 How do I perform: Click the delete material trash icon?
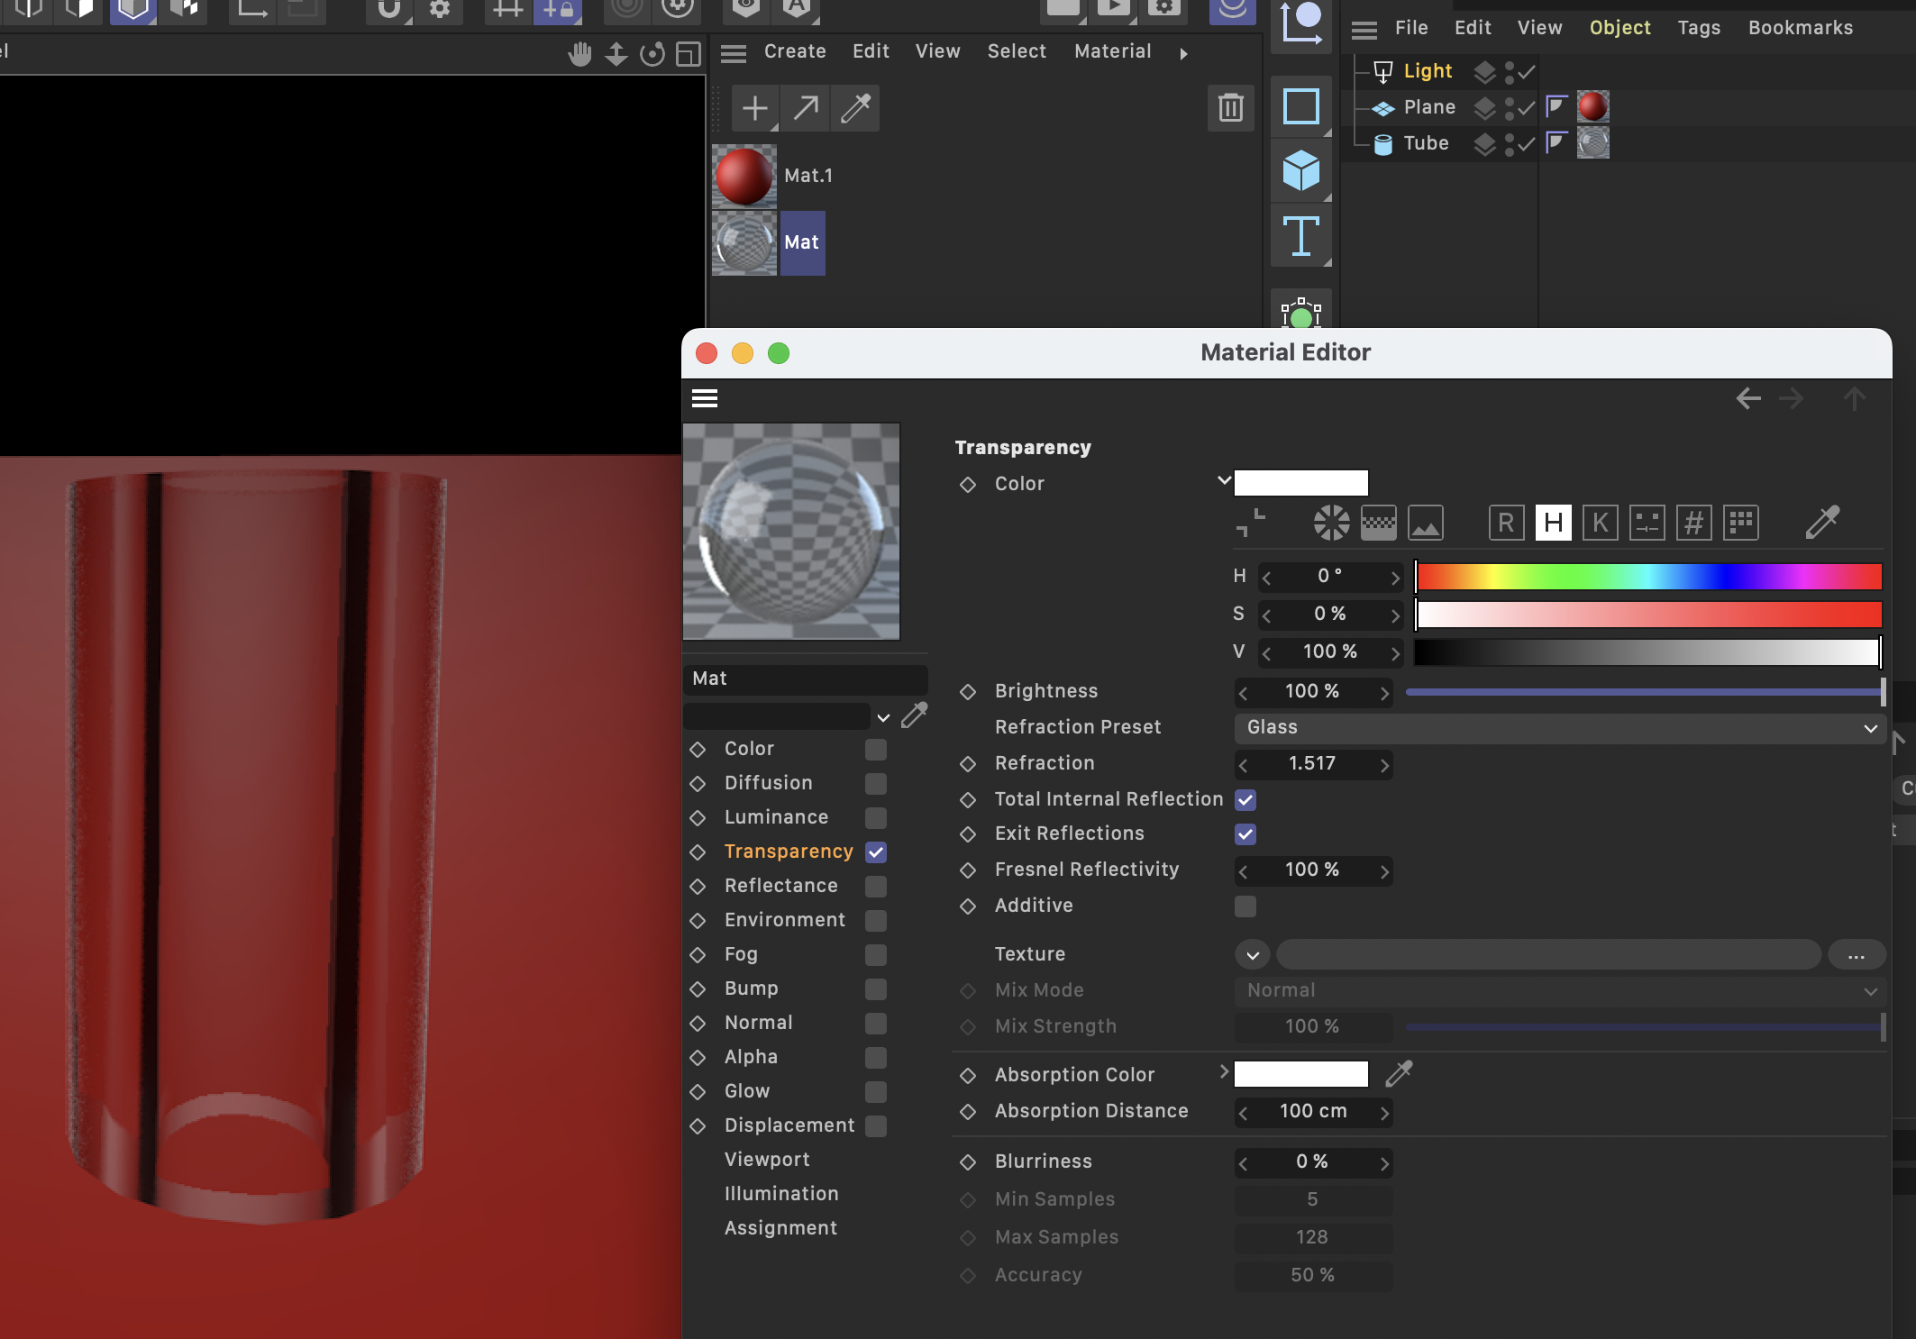[x=1230, y=108]
